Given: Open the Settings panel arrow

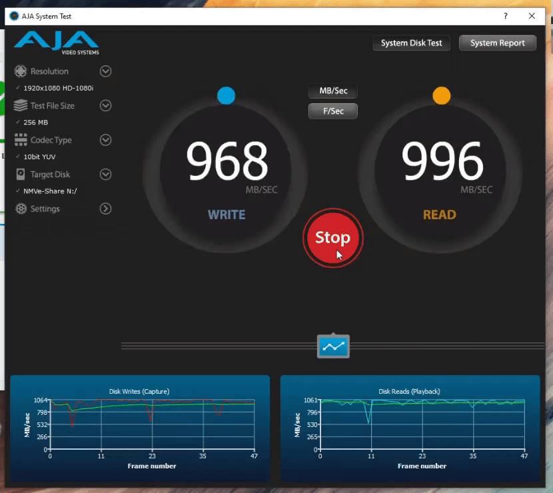Looking at the screenshot, I should point(105,209).
